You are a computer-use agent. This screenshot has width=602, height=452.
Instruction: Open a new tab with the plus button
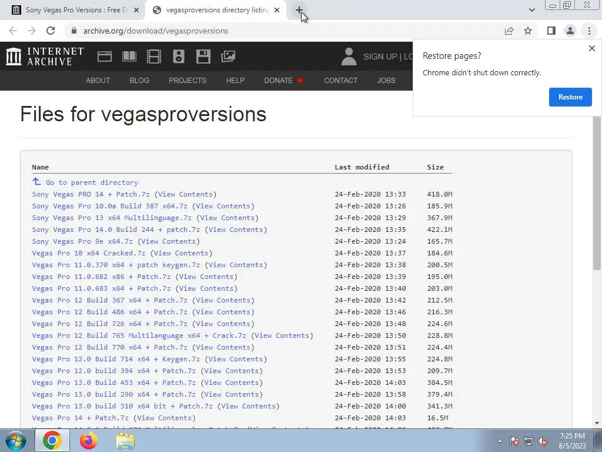click(x=299, y=10)
